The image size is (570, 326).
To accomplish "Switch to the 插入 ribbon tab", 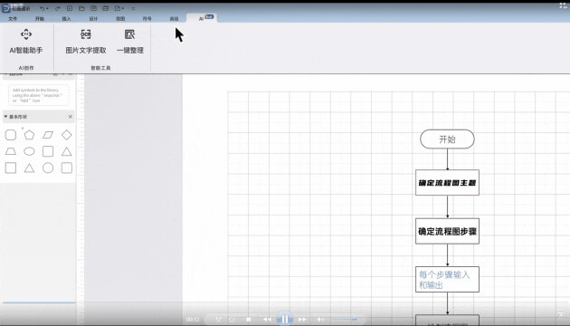I will [67, 18].
